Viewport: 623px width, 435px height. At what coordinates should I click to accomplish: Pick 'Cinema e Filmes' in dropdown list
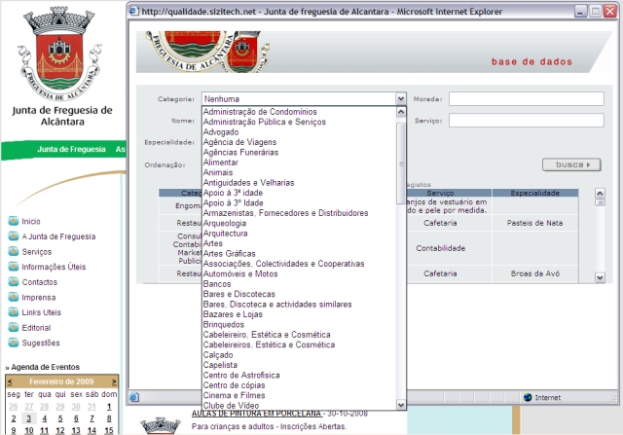pos(236,395)
